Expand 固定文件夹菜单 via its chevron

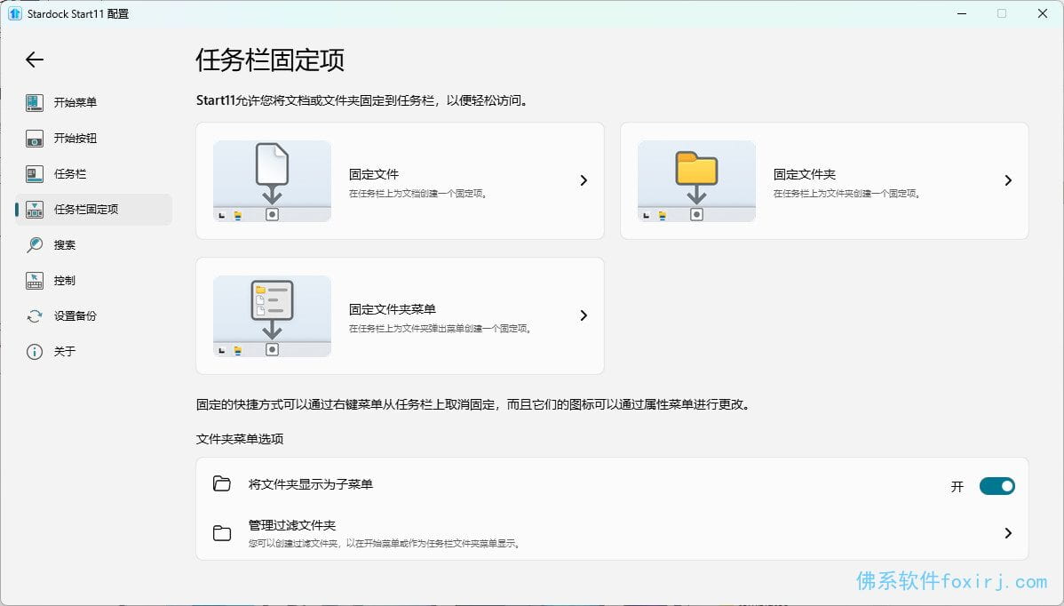[x=584, y=315]
